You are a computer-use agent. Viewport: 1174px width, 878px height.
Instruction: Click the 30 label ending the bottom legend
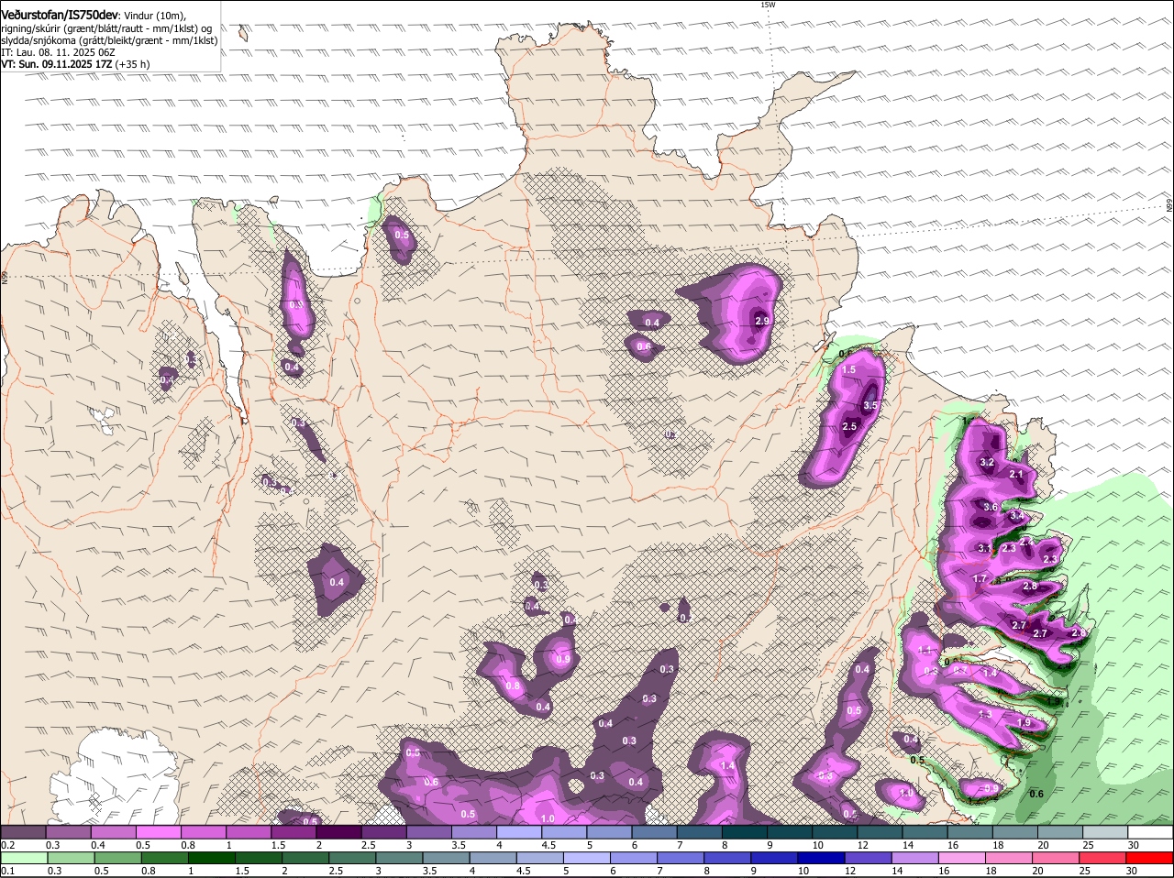click(x=1132, y=871)
